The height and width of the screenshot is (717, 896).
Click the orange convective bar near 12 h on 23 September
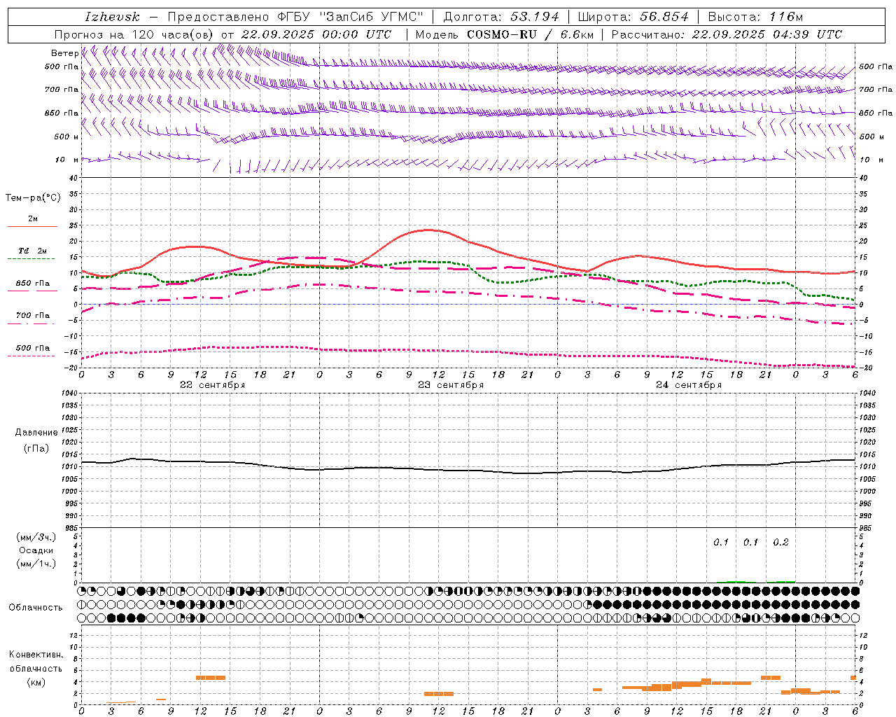(x=439, y=694)
